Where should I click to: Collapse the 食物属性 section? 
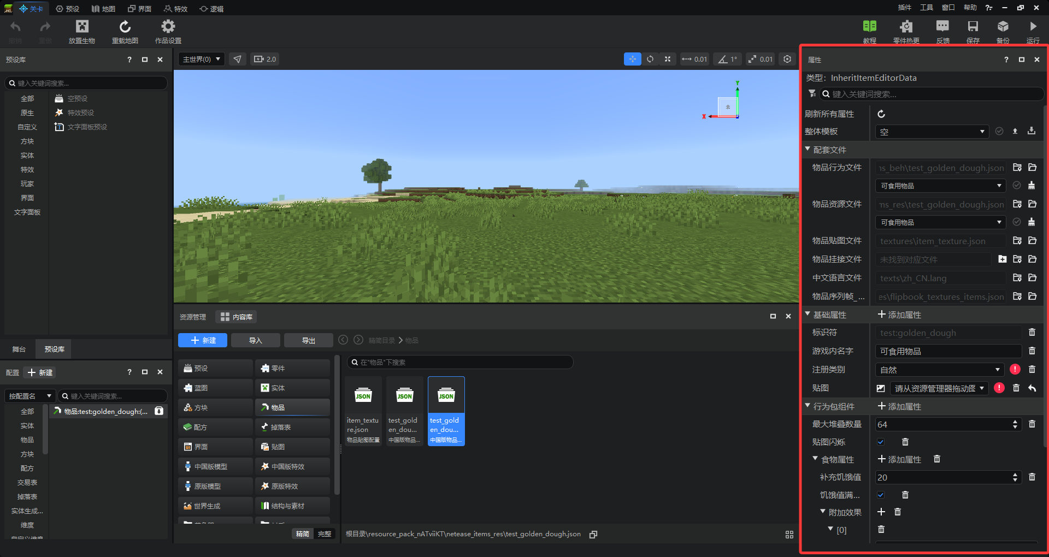[815, 459]
